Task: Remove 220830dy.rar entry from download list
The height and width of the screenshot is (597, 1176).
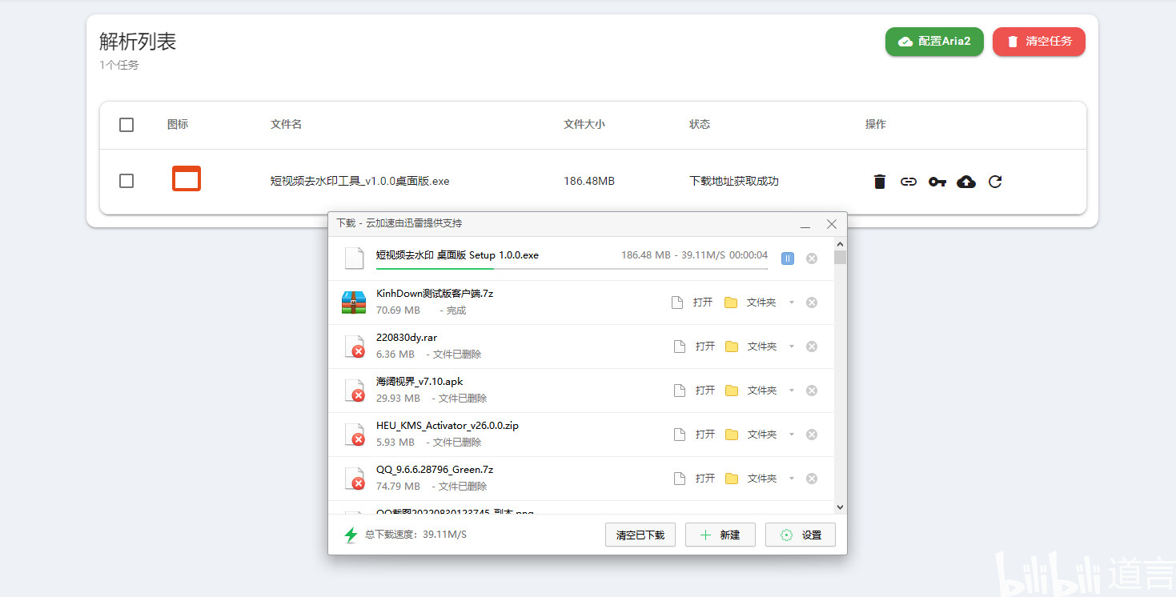Action: pos(812,347)
